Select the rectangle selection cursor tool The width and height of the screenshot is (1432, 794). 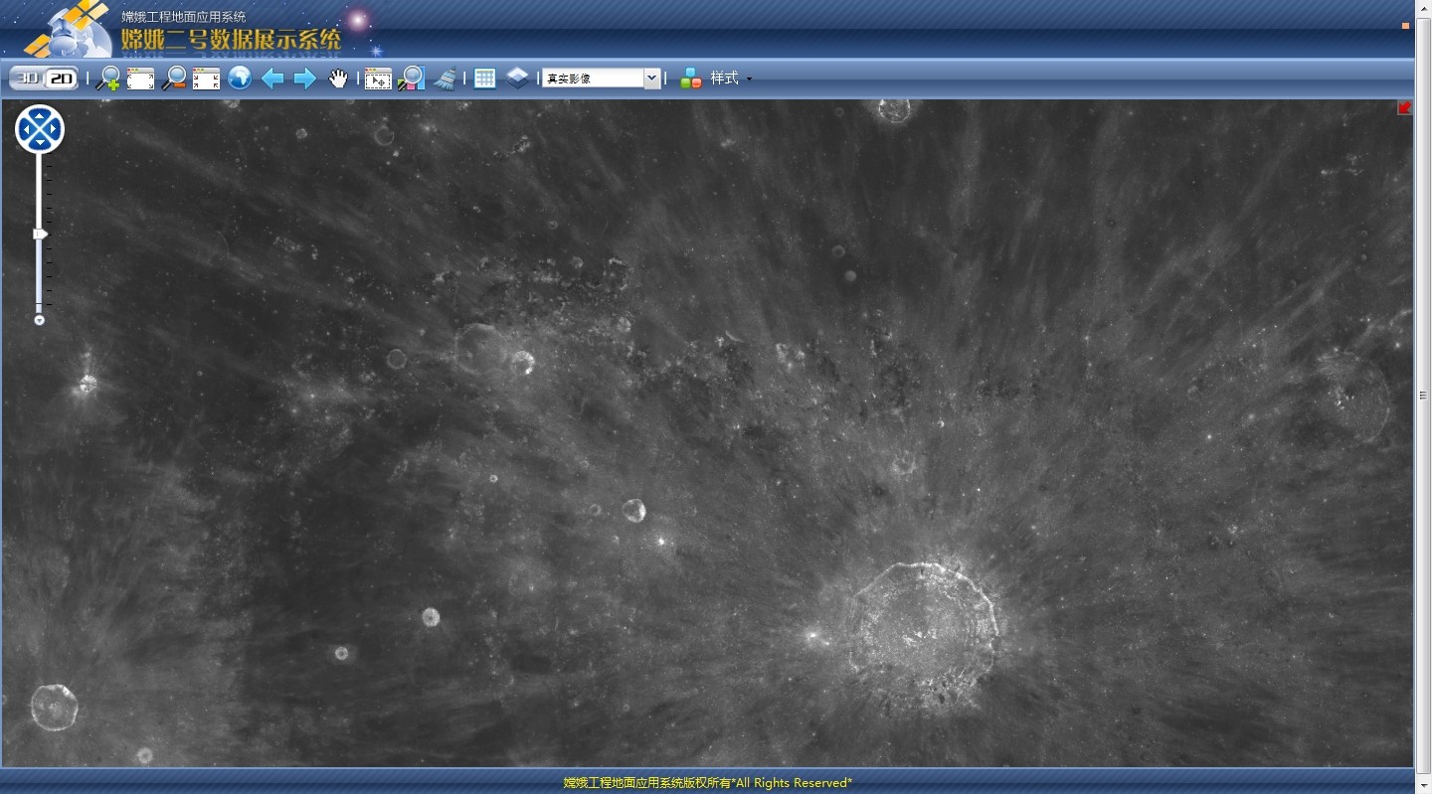coord(378,79)
